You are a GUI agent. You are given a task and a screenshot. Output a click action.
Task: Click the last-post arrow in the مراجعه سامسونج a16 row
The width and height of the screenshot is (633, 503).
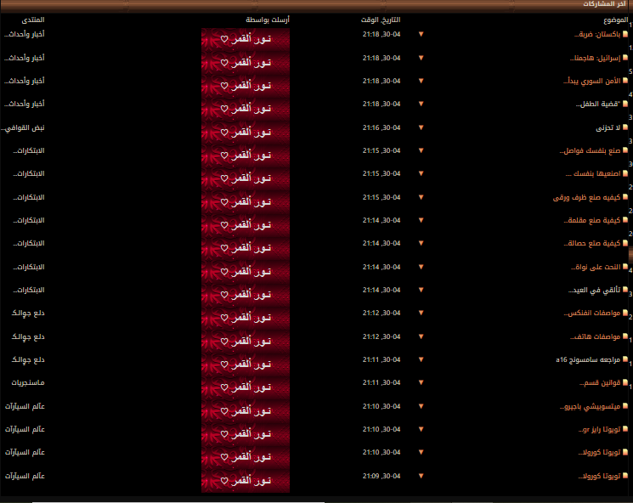(x=421, y=359)
